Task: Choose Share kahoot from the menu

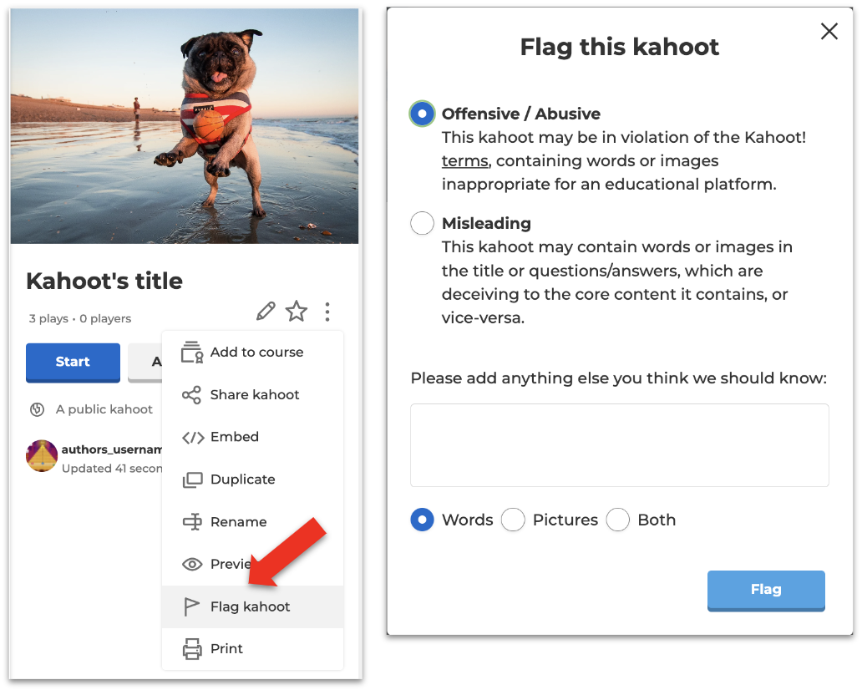Action: click(x=254, y=394)
